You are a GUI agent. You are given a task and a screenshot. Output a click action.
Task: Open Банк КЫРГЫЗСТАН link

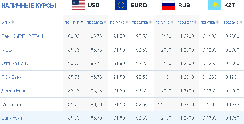[22, 36]
